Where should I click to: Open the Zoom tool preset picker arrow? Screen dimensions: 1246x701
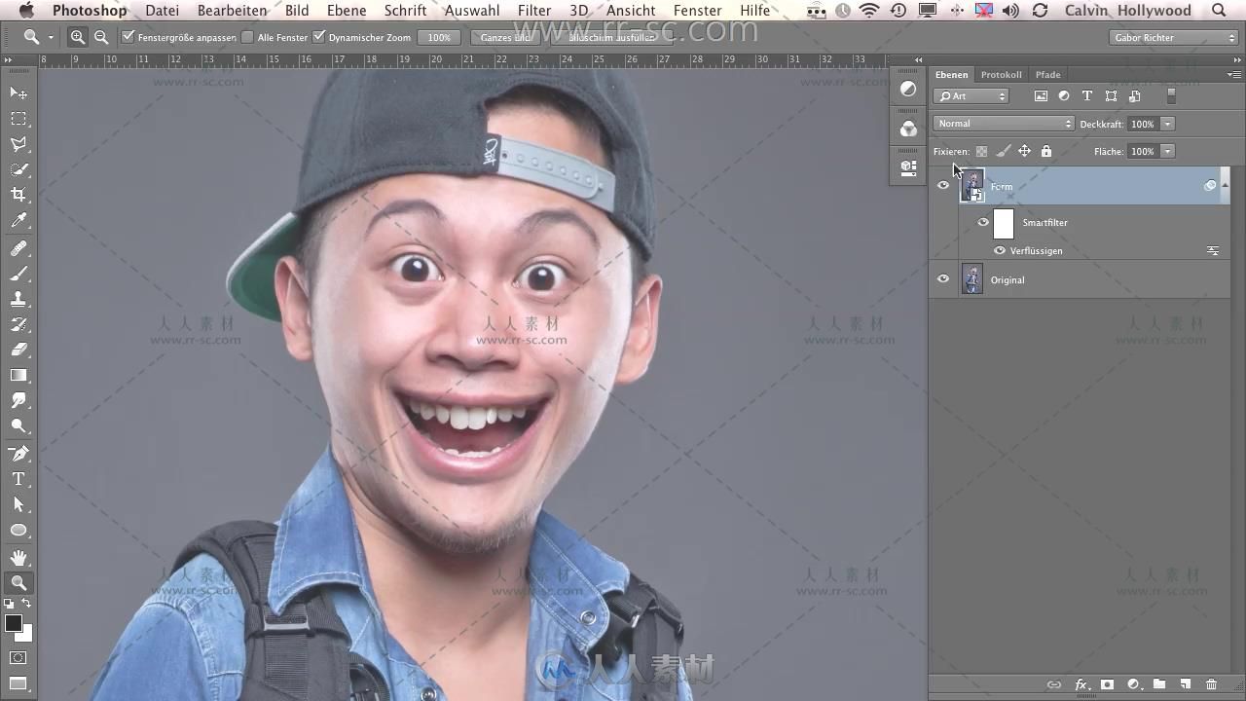(51, 38)
